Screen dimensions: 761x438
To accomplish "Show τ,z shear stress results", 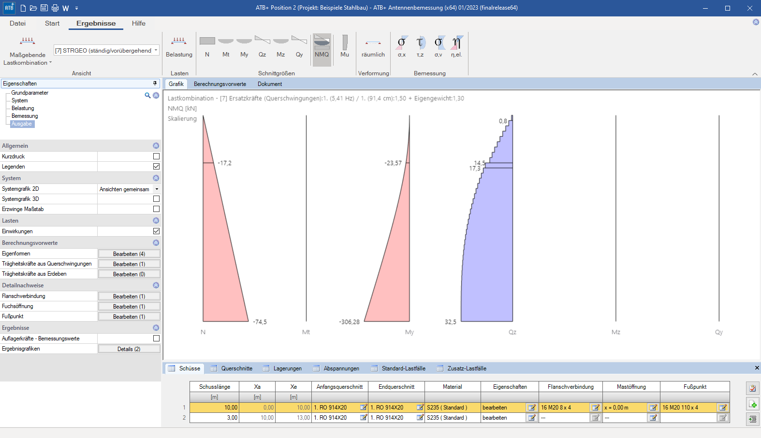I will 420,46.
